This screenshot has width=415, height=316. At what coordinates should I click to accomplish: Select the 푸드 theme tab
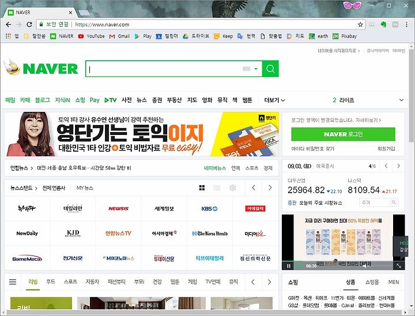click(51, 282)
